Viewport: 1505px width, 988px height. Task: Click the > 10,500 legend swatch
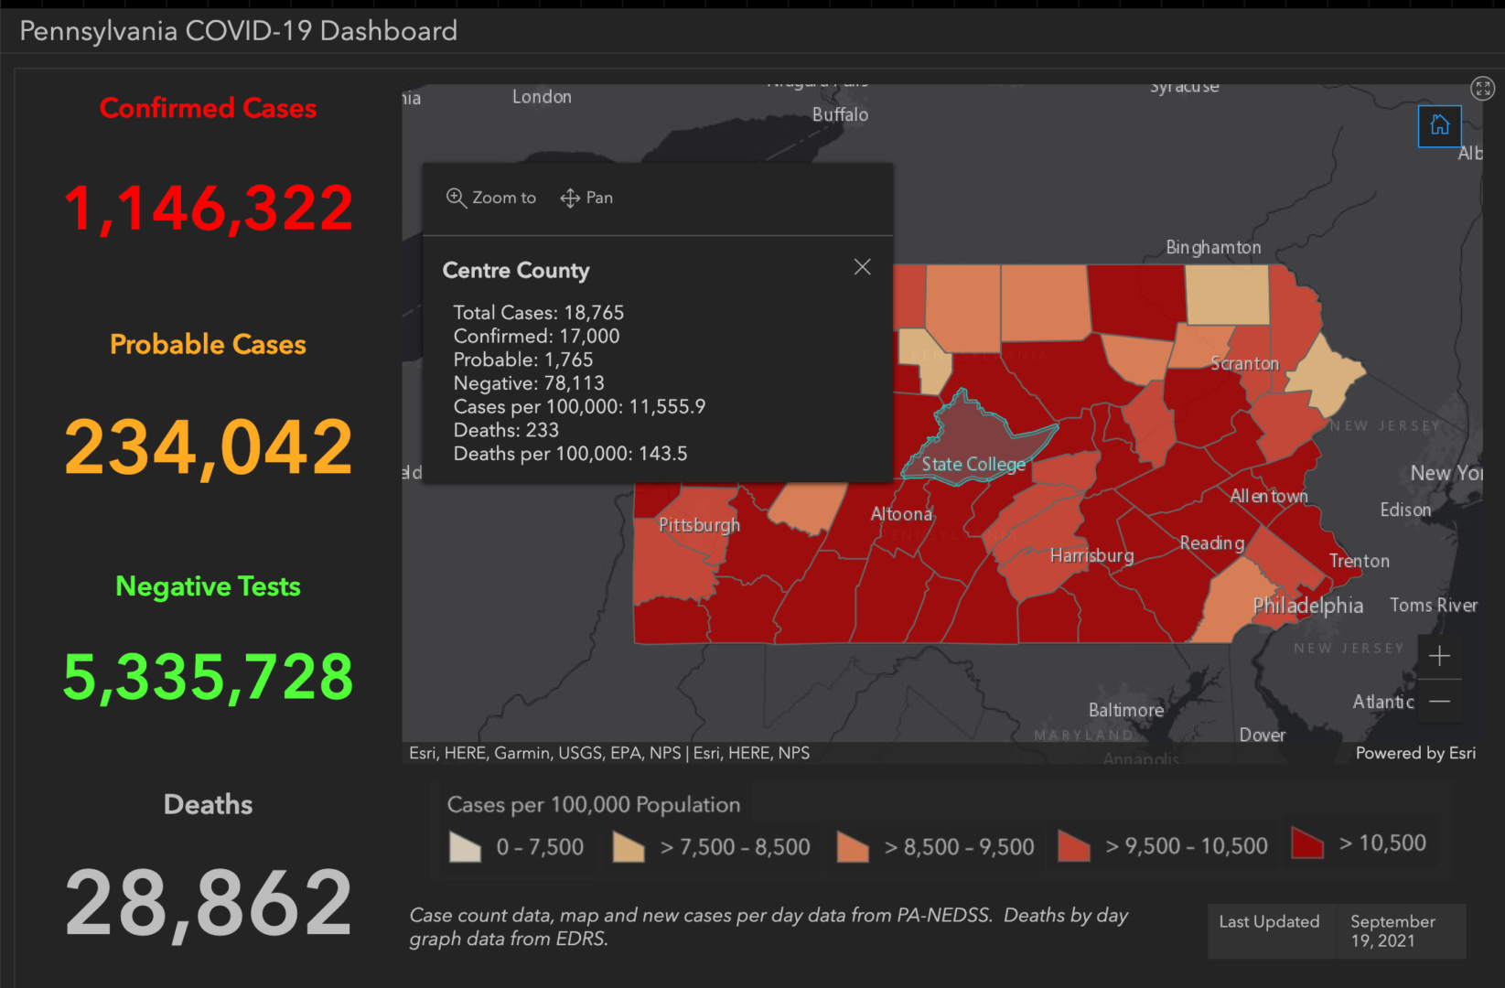tap(1307, 843)
